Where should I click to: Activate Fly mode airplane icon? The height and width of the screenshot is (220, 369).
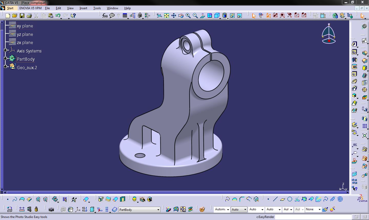159,16
